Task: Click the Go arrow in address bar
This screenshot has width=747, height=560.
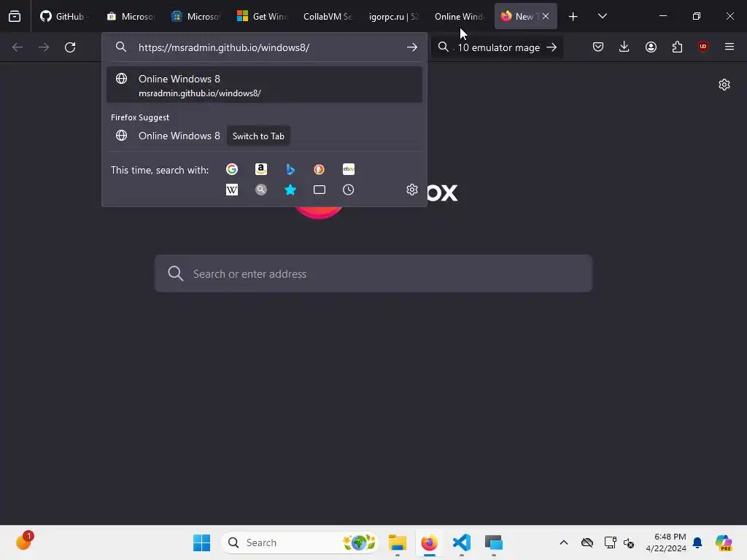Action: click(412, 47)
